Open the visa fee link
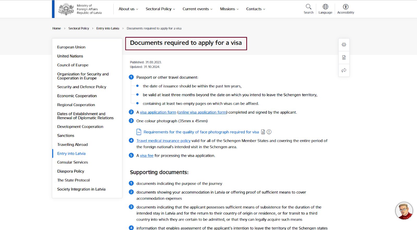 click(x=147, y=156)
